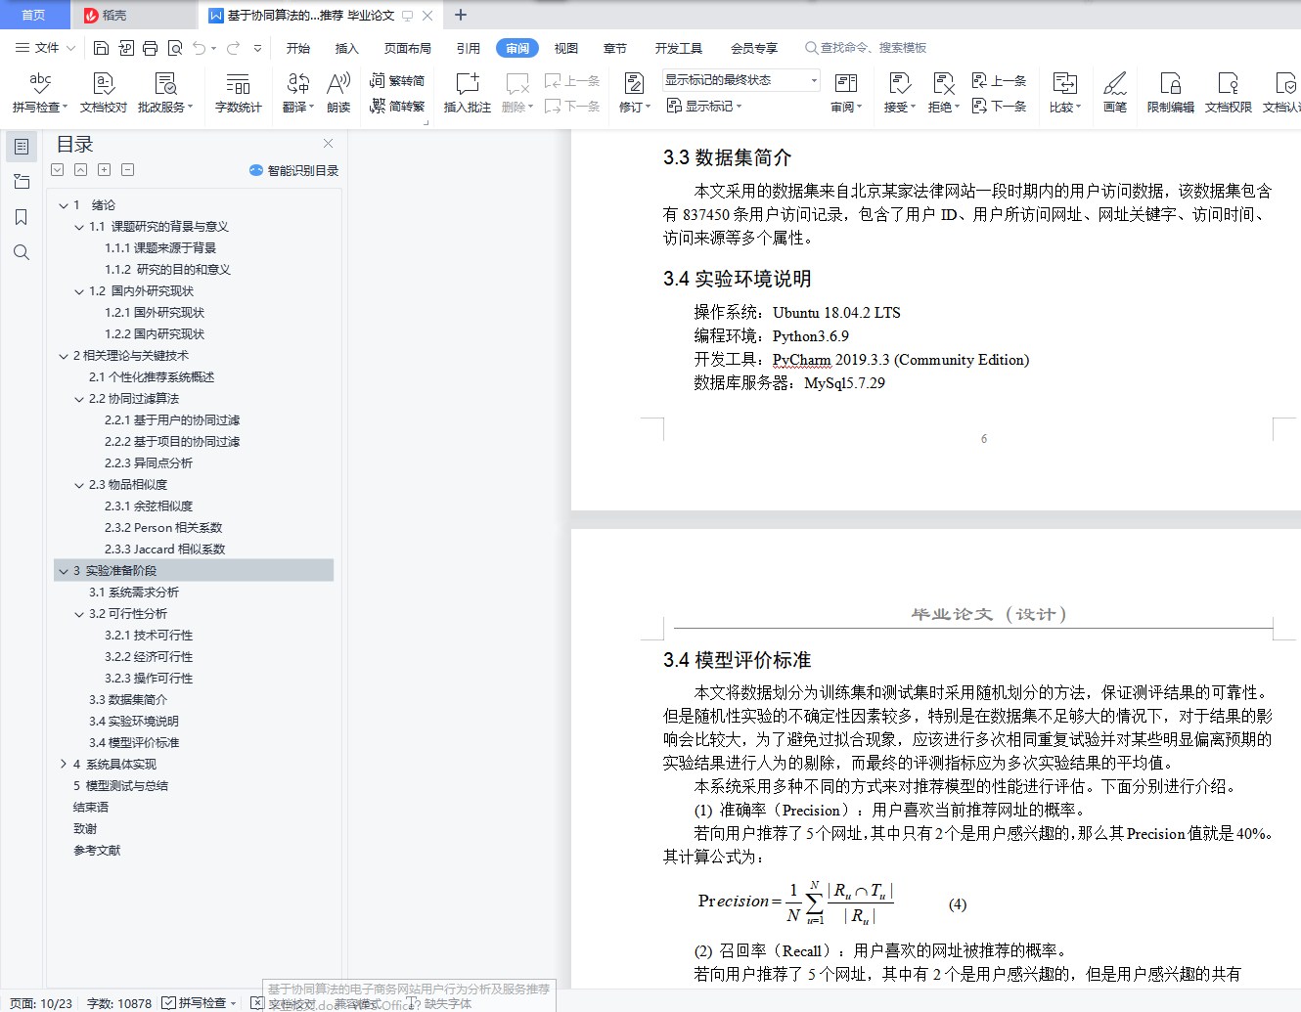Image resolution: width=1301 pixels, height=1012 pixels.
Task: Open the search panel in the left sidebar
Action: pyautogui.click(x=22, y=252)
